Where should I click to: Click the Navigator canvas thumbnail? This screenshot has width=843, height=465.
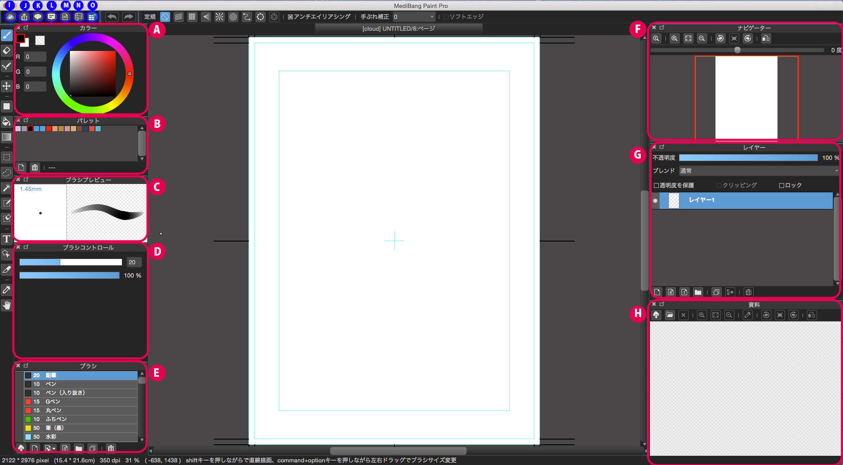pos(746,97)
